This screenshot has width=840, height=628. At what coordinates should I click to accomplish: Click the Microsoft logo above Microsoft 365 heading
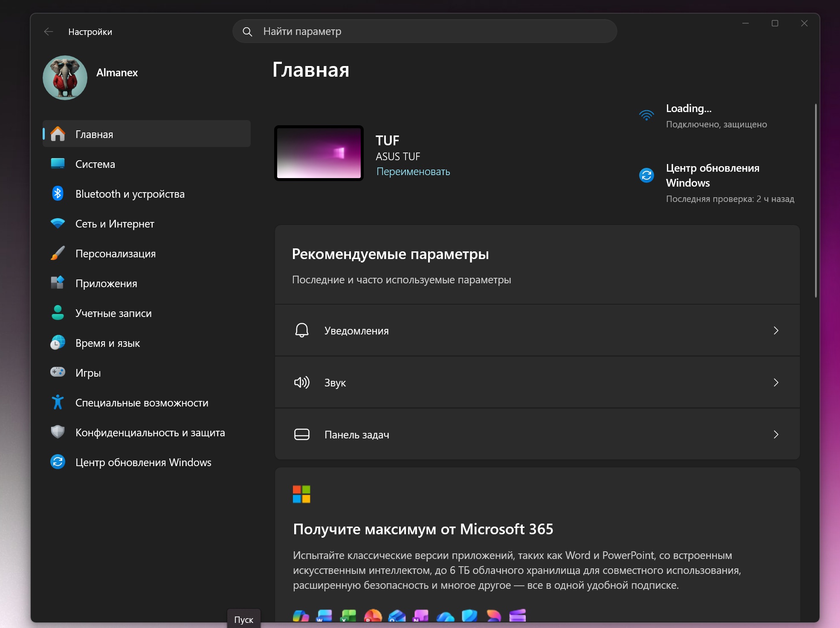(x=301, y=494)
